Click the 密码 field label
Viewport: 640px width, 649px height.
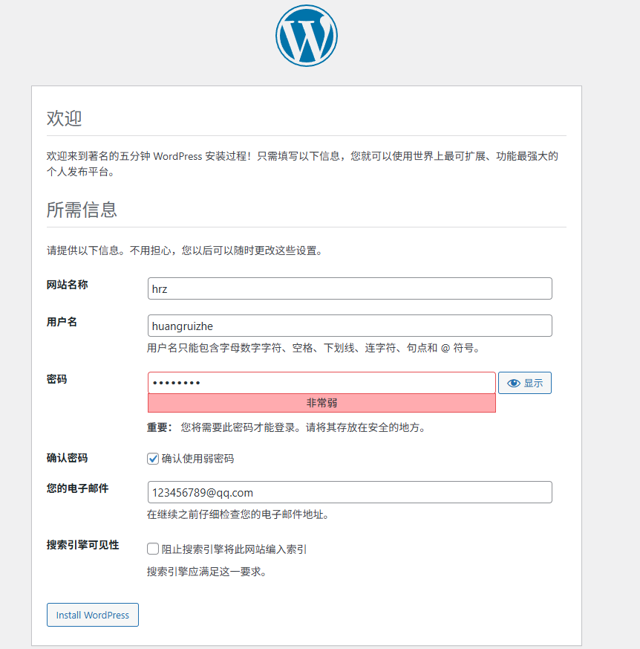click(56, 379)
